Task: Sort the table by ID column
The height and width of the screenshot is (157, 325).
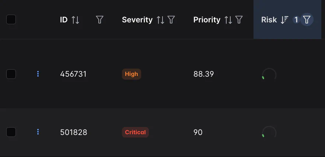Action: [x=75, y=20]
